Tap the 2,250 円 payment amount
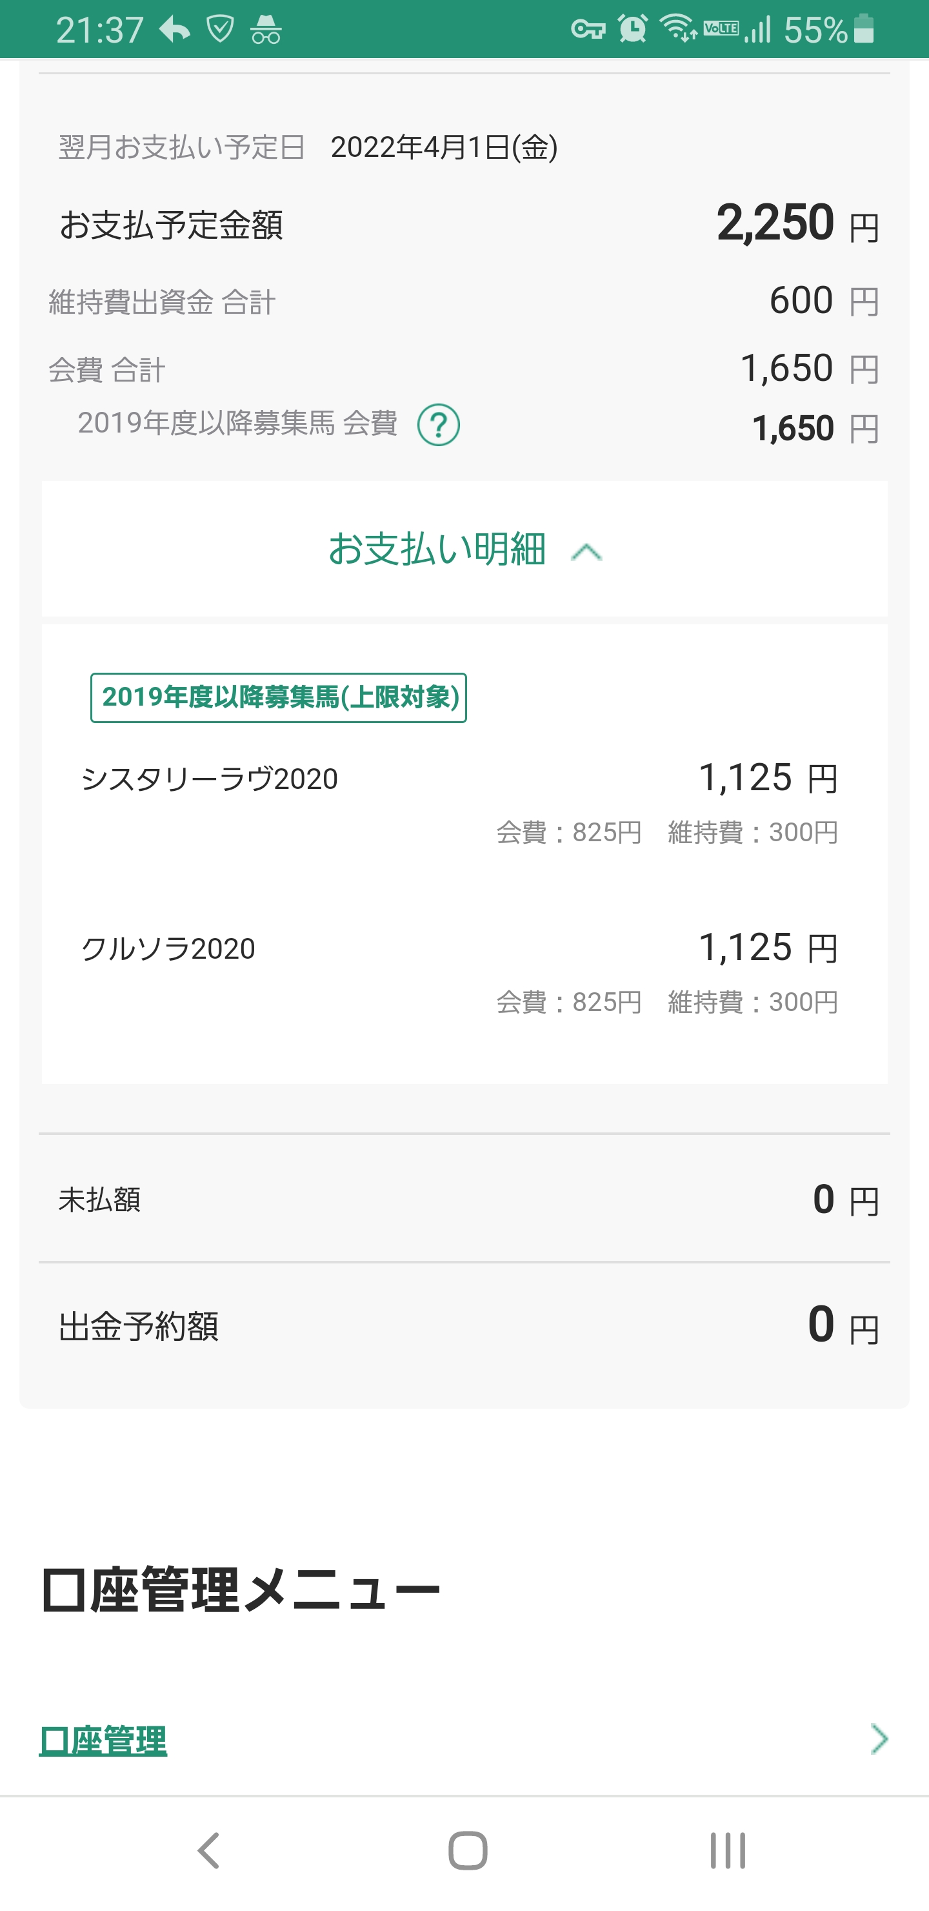Image resolution: width=929 pixels, height=1911 pixels. pos(796,223)
